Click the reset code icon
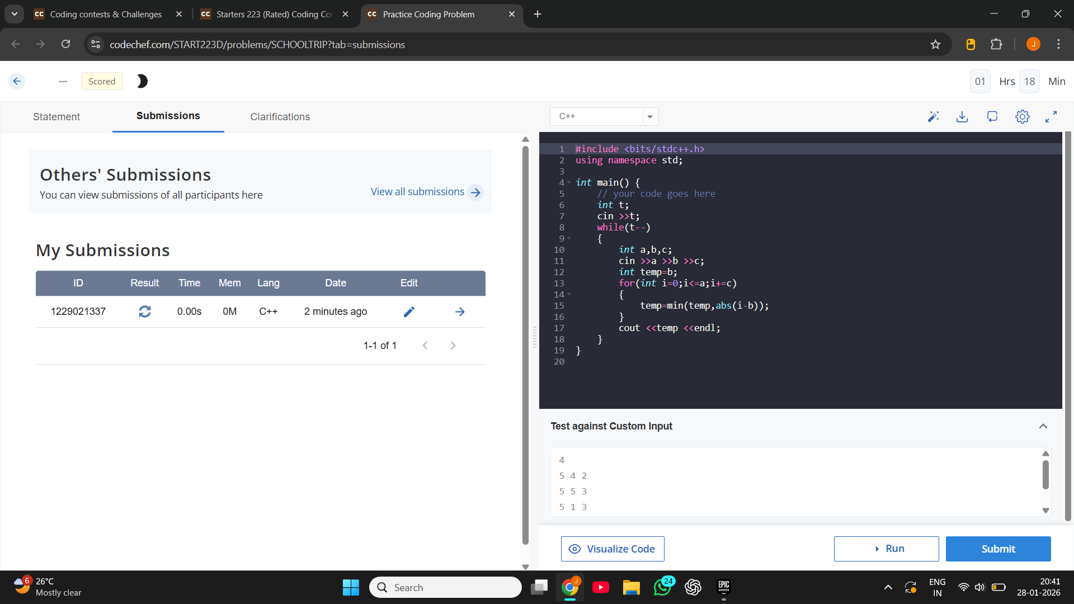Viewport: 1074px width, 604px height. tap(992, 116)
